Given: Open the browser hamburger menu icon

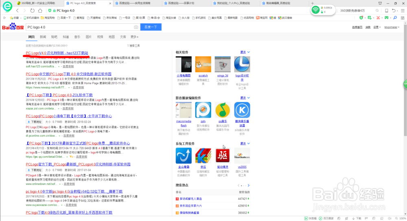Looking at the screenshot, I should coord(403,11).
